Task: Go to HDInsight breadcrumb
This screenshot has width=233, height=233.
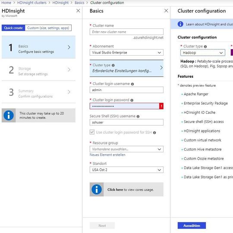Action: click(60, 3)
